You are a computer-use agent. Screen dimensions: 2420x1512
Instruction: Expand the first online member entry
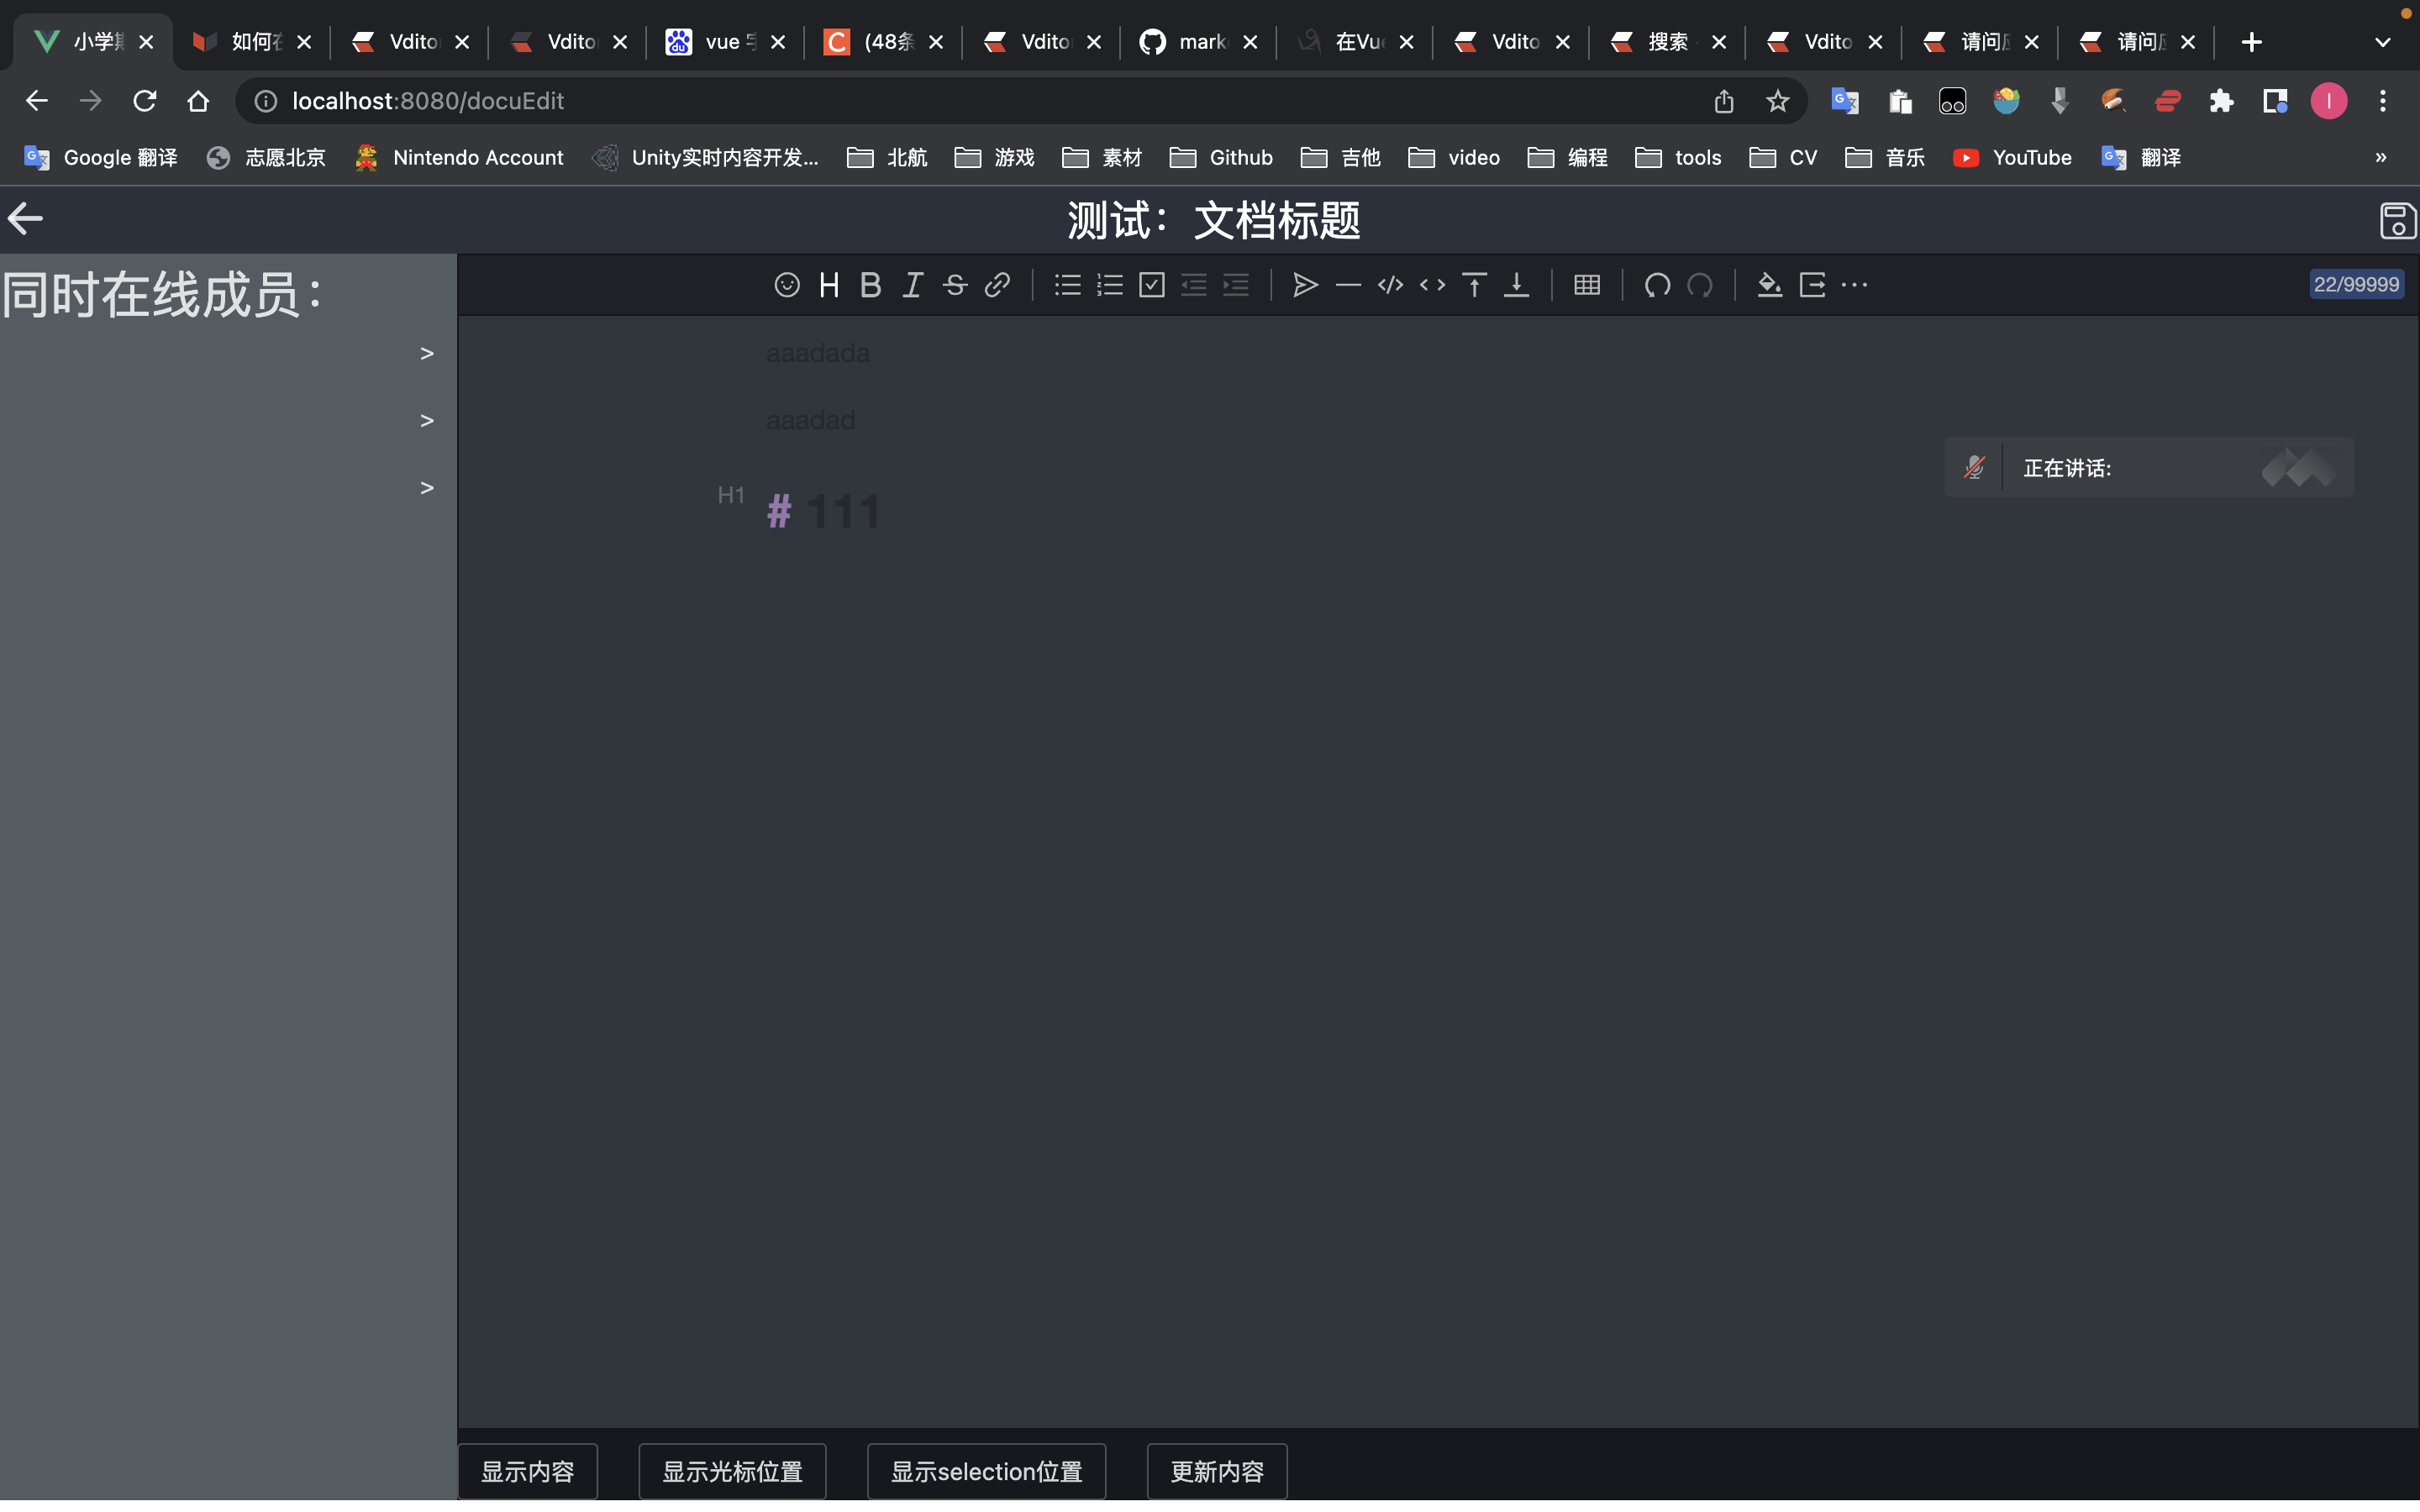tap(426, 352)
